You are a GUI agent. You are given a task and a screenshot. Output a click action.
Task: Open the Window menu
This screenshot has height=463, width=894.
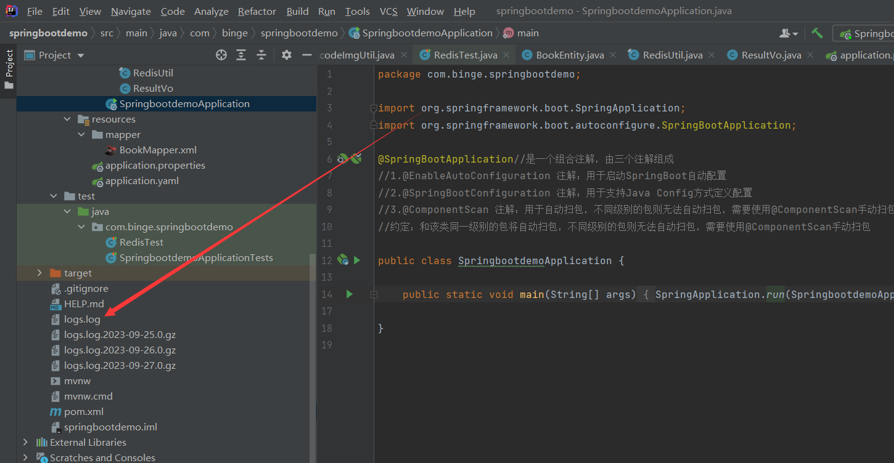coord(425,12)
